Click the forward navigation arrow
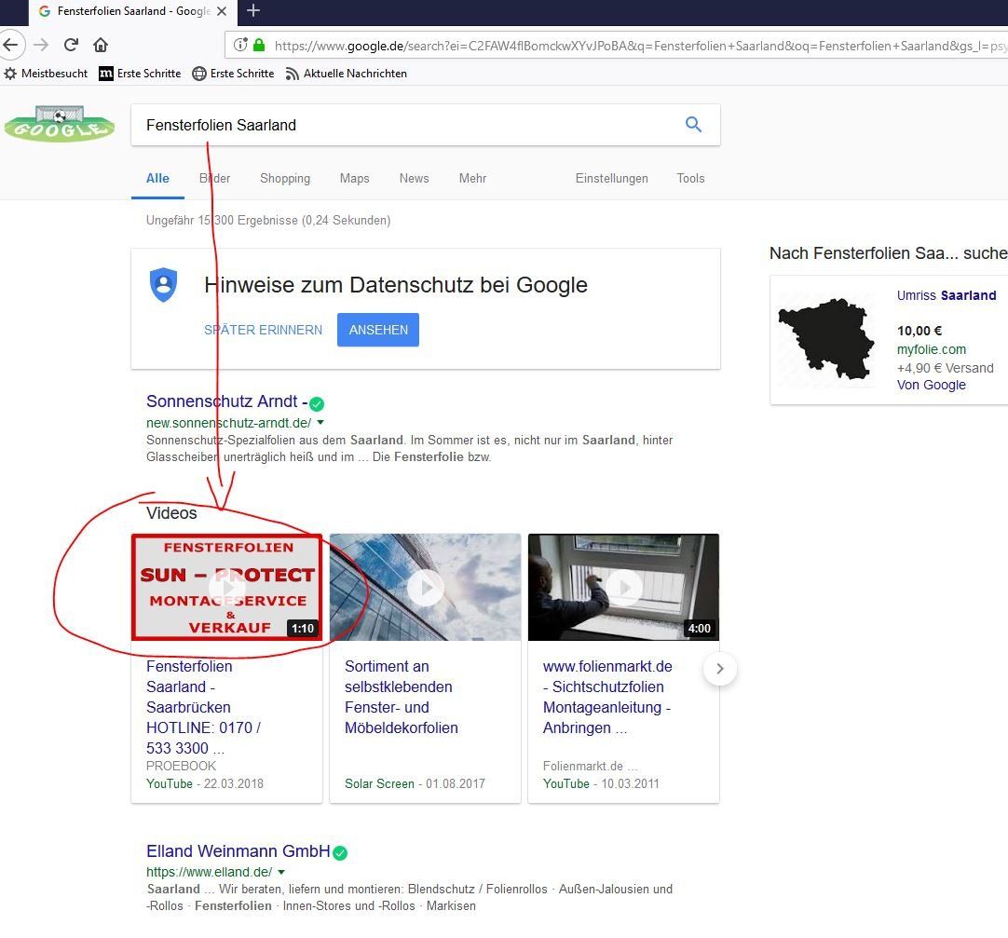This screenshot has height=938, width=1008. pyautogui.click(x=41, y=45)
